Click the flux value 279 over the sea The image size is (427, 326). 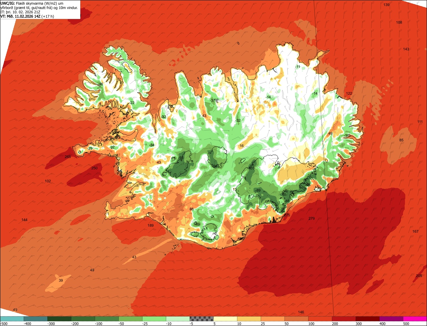pyautogui.click(x=312, y=218)
